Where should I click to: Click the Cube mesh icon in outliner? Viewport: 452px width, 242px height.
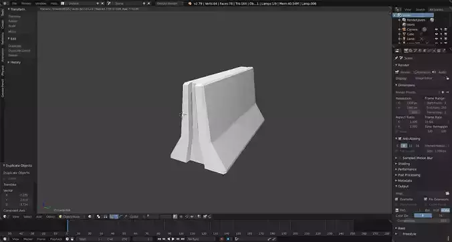tap(404, 34)
